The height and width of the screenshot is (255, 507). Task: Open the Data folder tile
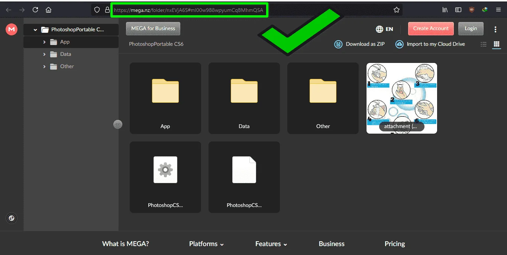tap(244, 98)
